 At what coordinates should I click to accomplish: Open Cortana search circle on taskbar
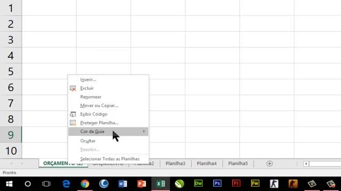[28, 184]
